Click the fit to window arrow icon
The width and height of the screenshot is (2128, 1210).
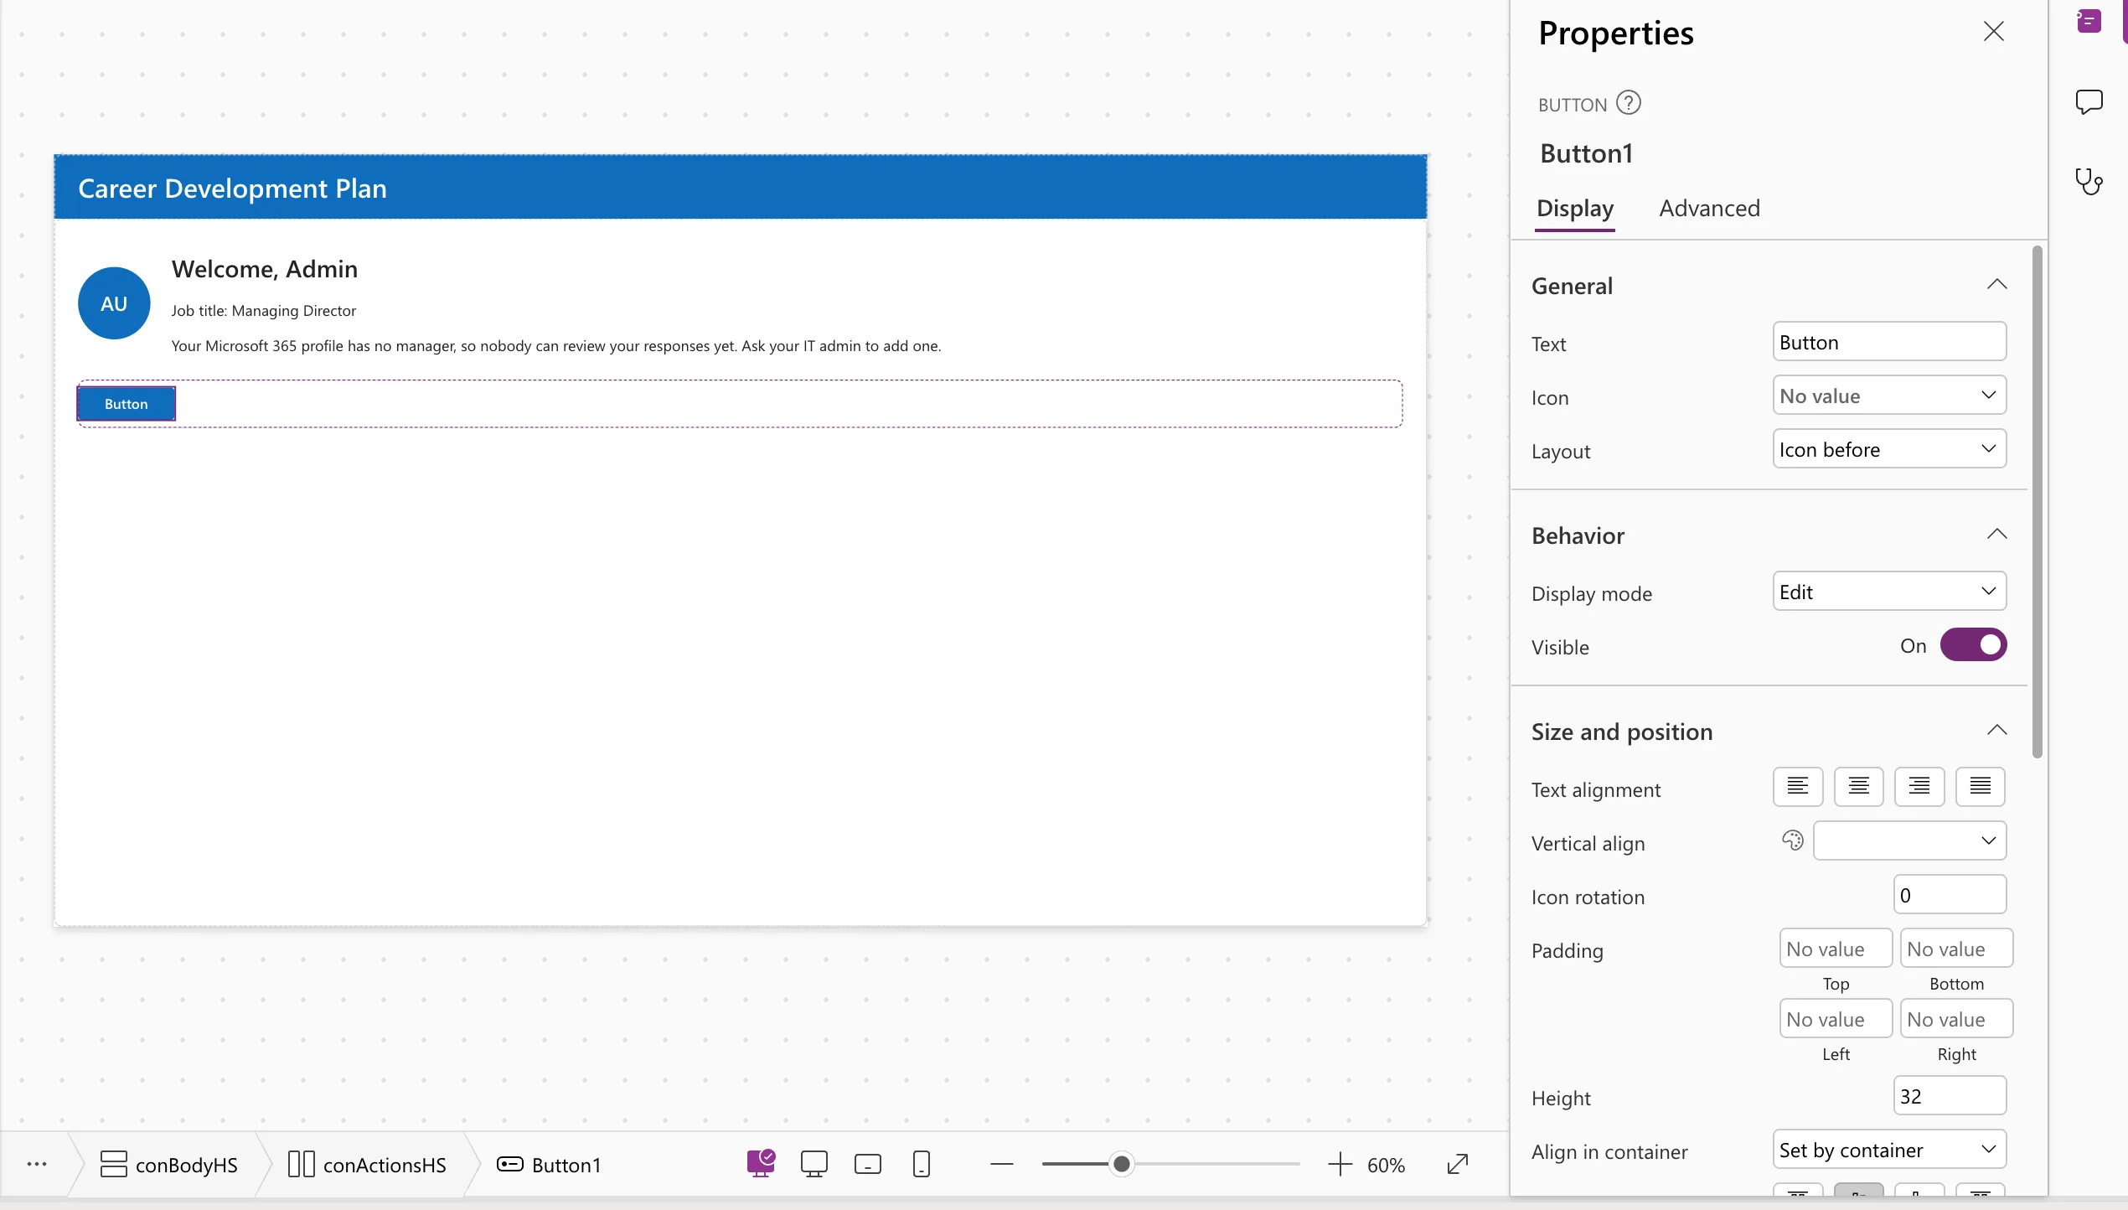pos(1458,1164)
